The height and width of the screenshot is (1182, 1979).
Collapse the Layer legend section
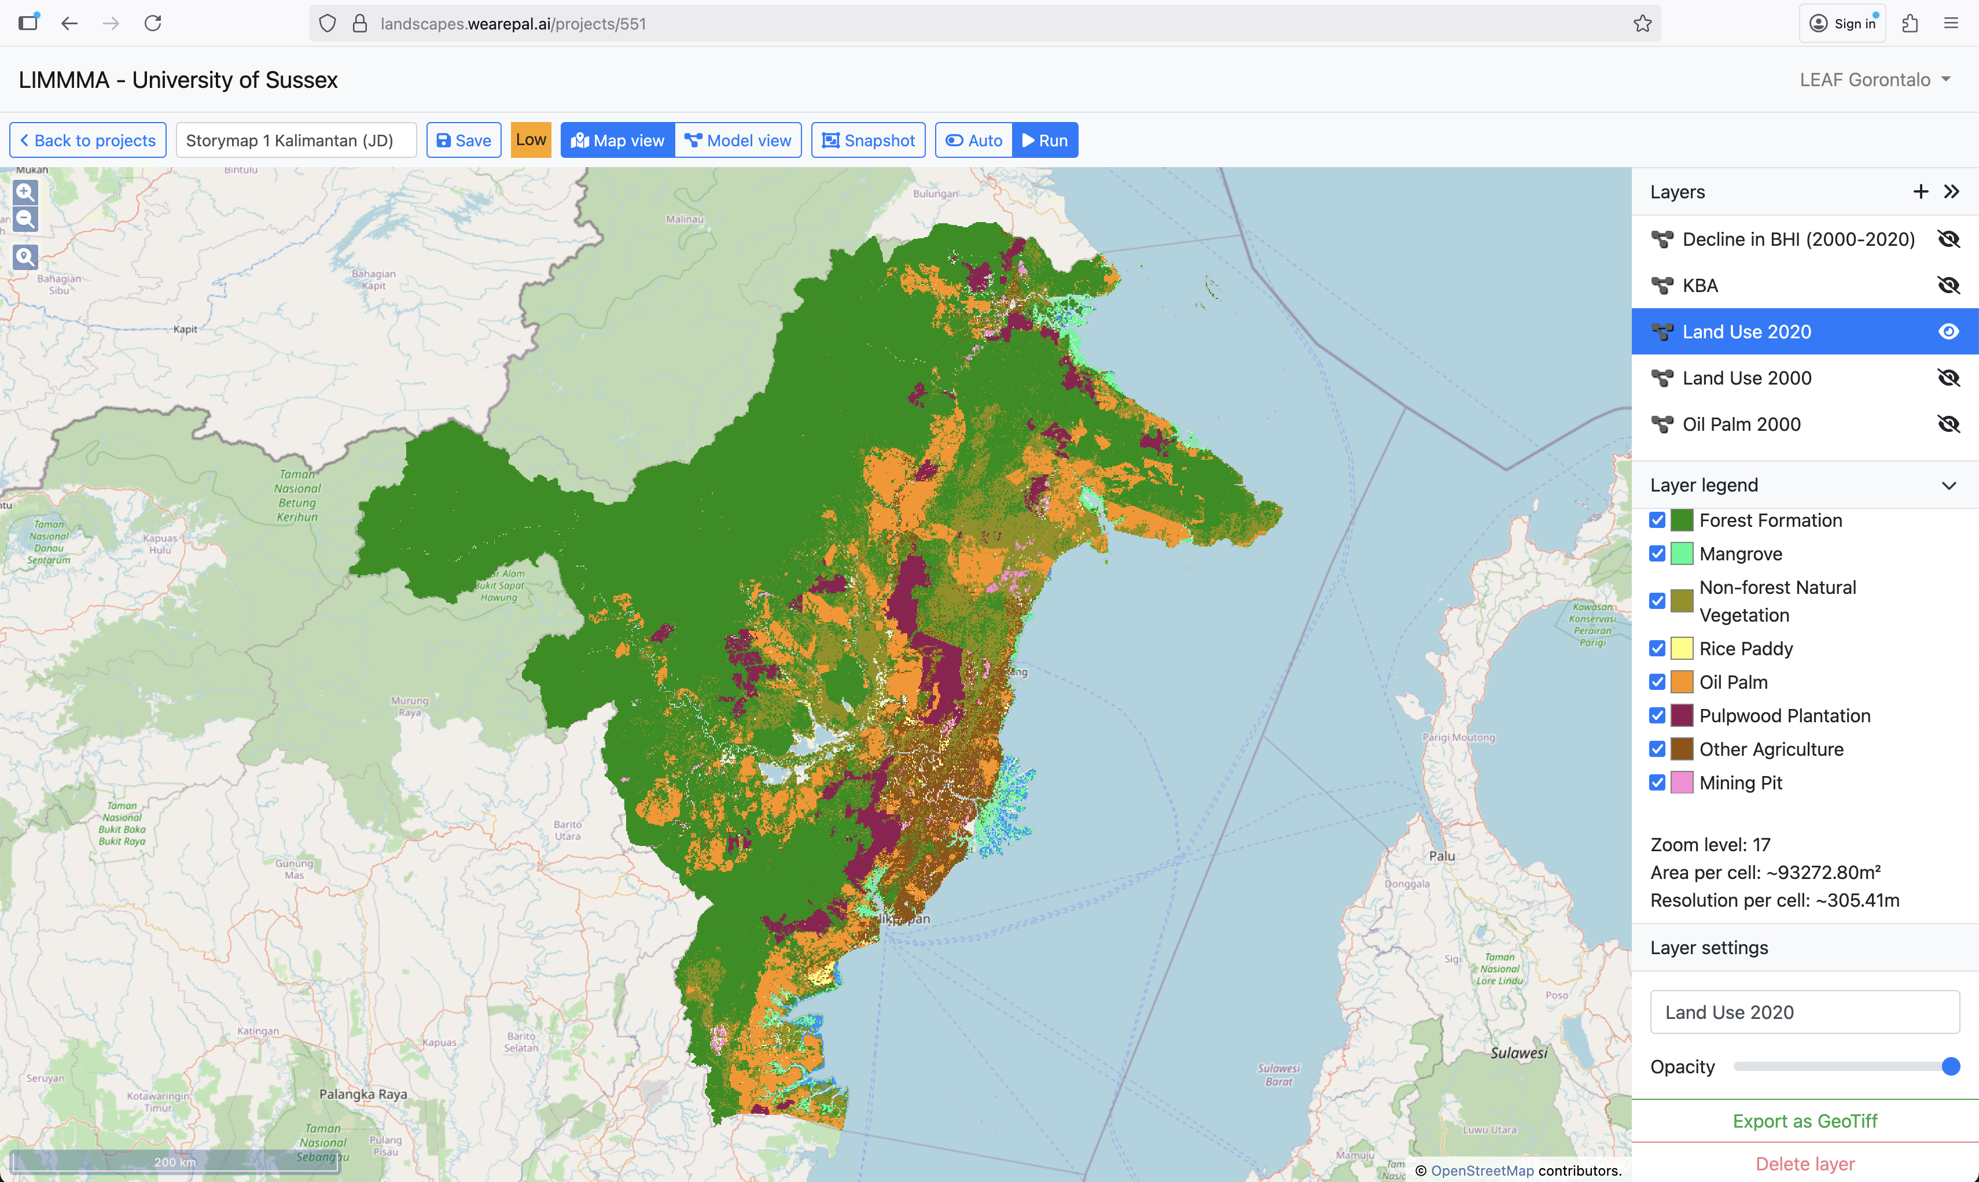point(1949,485)
